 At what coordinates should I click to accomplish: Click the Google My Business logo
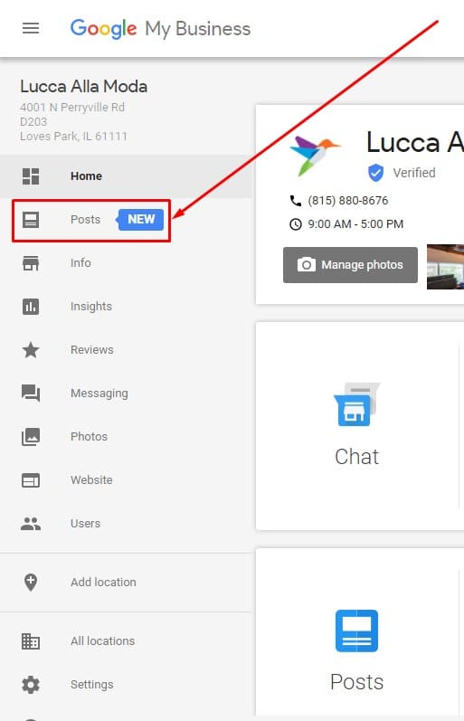click(160, 29)
